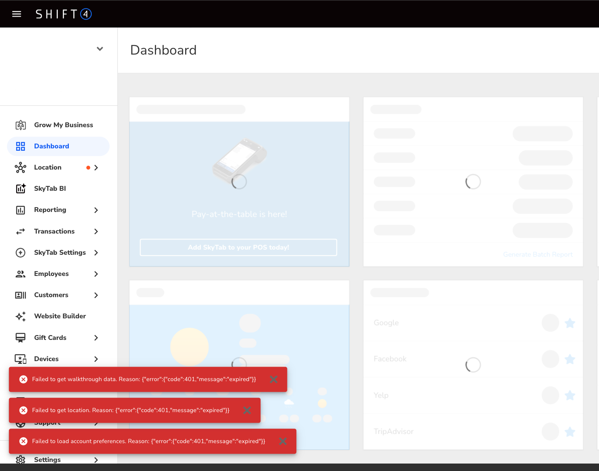The width and height of the screenshot is (599, 471).
Task: Click the star icon next to Facebook
Action: tap(570, 359)
